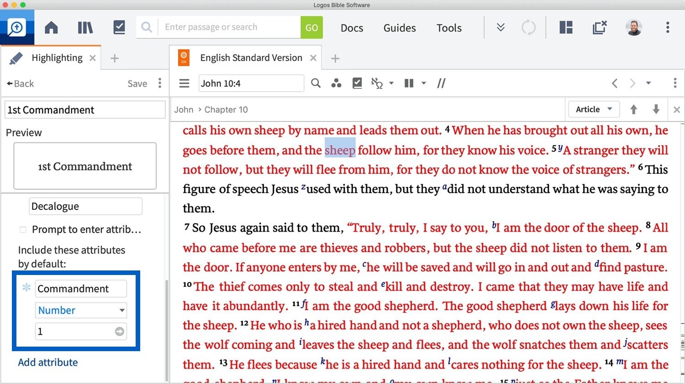685x384 pixels.
Task: Open the Home page
Action: click(x=51, y=27)
